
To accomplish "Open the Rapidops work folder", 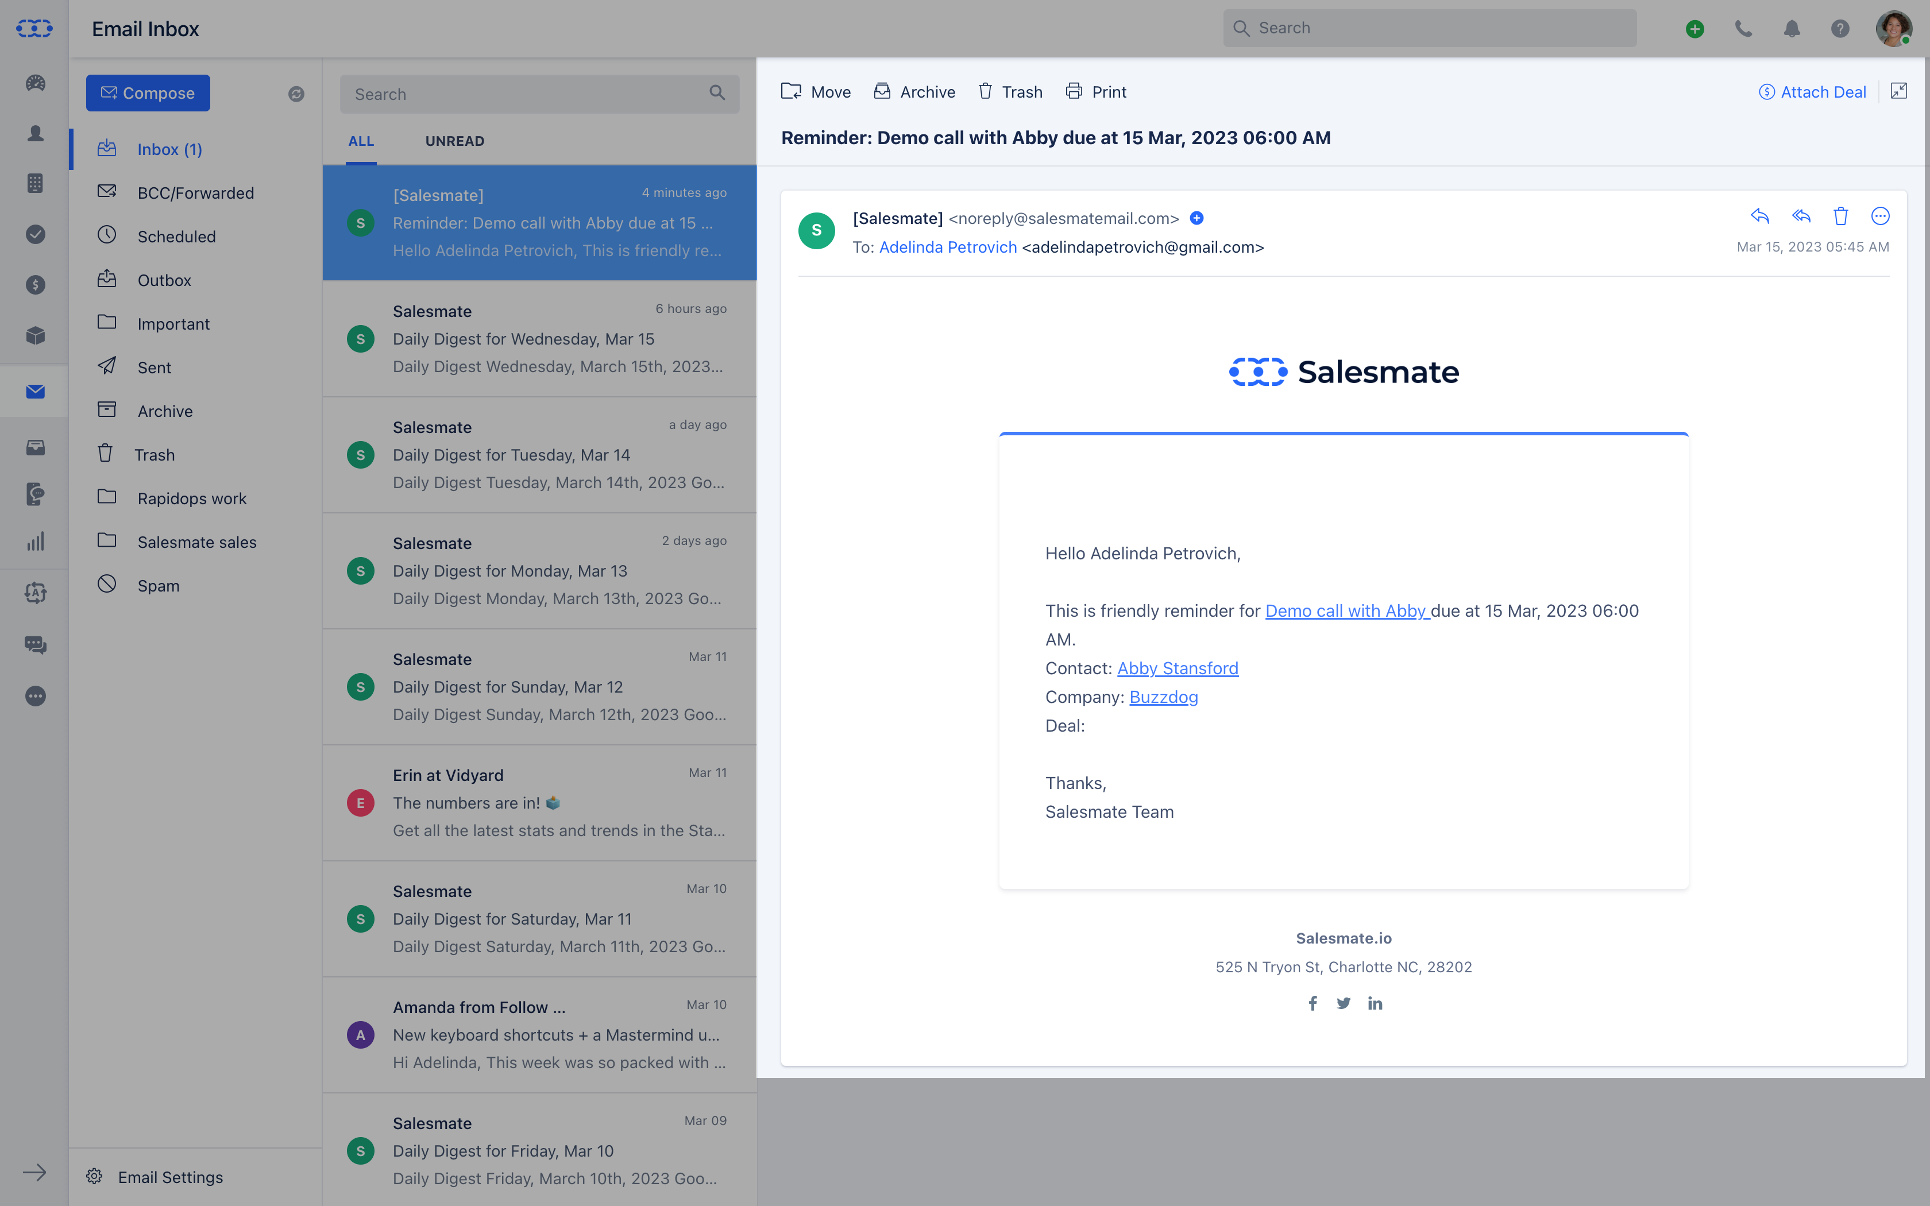I will click(195, 498).
